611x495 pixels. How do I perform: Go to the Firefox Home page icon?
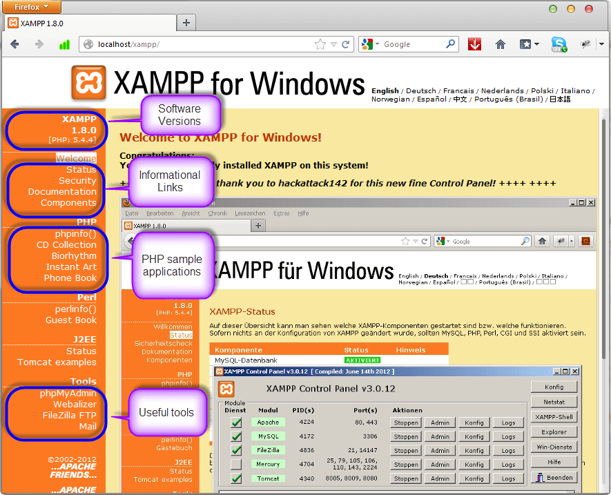tap(501, 44)
